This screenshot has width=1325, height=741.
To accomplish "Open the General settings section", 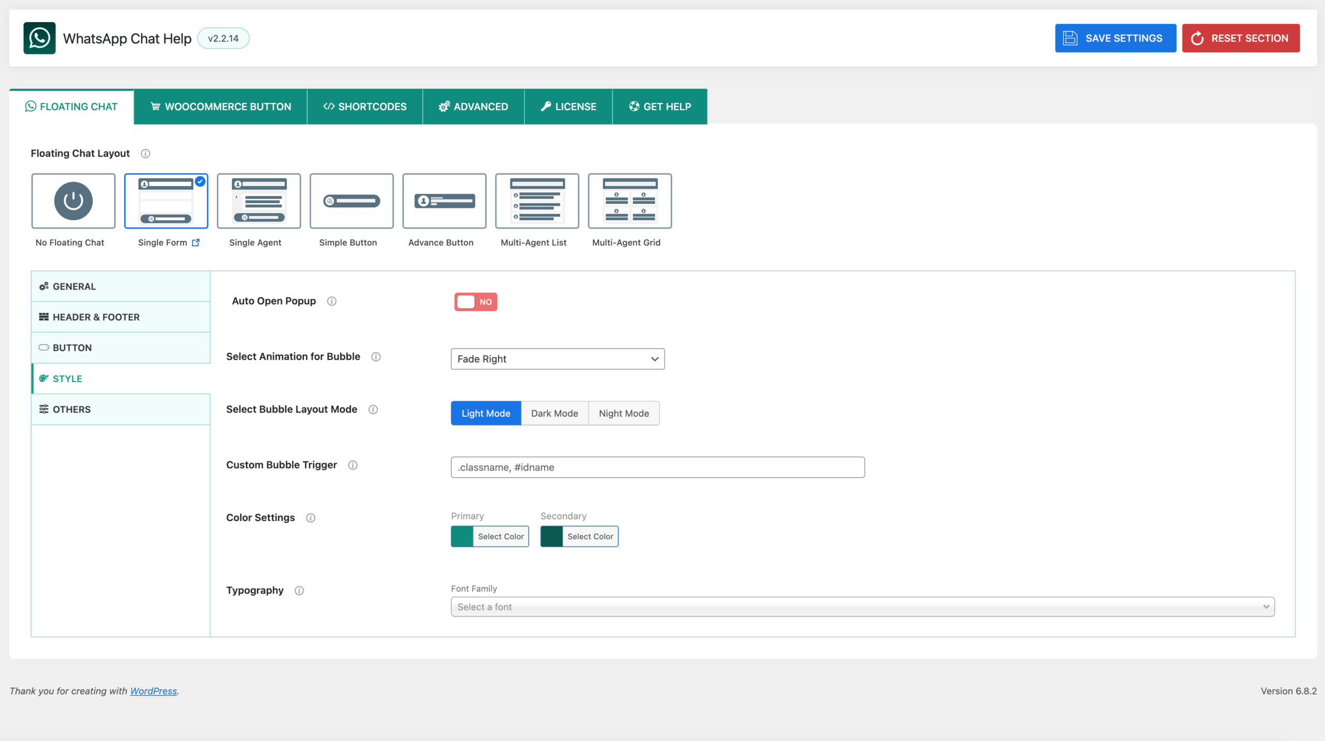I will click(121, 286).
